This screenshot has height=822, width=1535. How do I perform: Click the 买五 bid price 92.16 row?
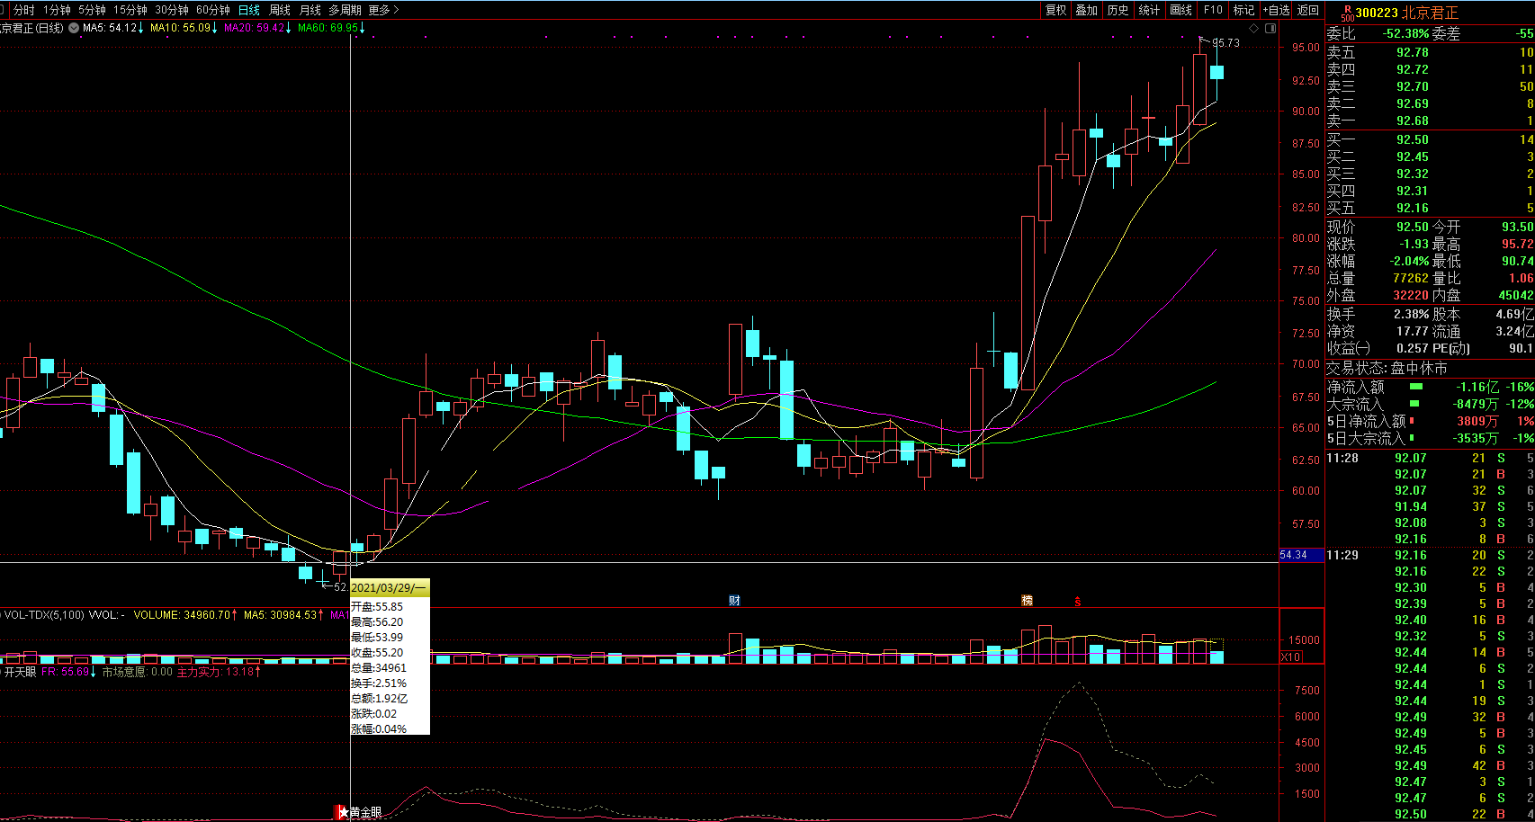(x=1430, y=208)
